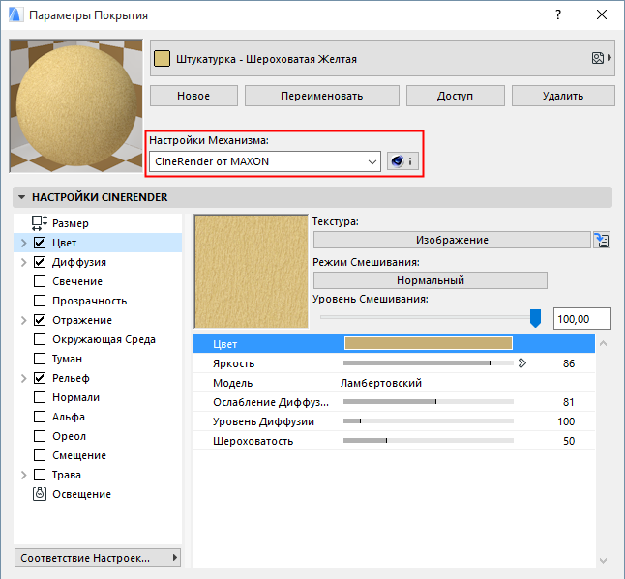The image size is (625, 579).
Task: Click the surface catalog icon at top right
Action: tap(597, 58)
